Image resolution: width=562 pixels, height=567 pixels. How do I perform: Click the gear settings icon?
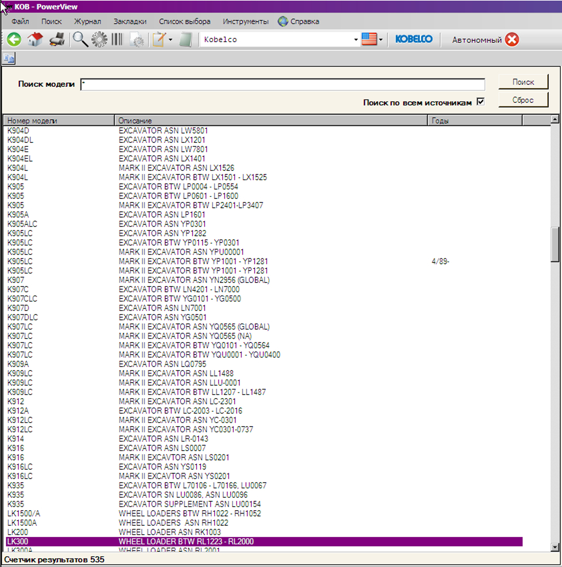(x=99, y=40)
